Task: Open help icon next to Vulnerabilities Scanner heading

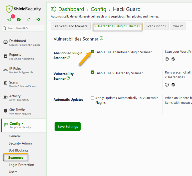Action: coord(101,38)
